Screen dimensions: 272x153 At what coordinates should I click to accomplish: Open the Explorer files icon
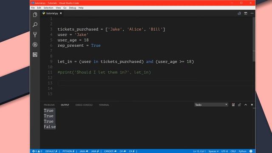35,15
